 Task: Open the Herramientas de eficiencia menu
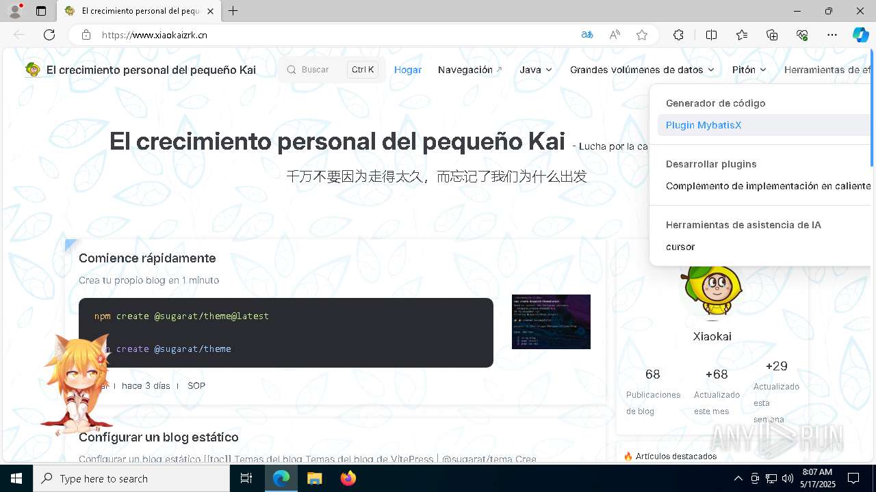pos(827,70)
